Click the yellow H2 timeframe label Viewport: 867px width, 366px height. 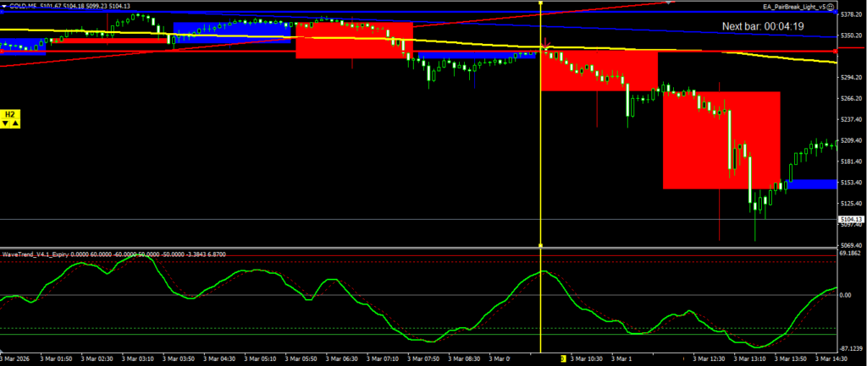pyautogui.click(x=10, y=113)
